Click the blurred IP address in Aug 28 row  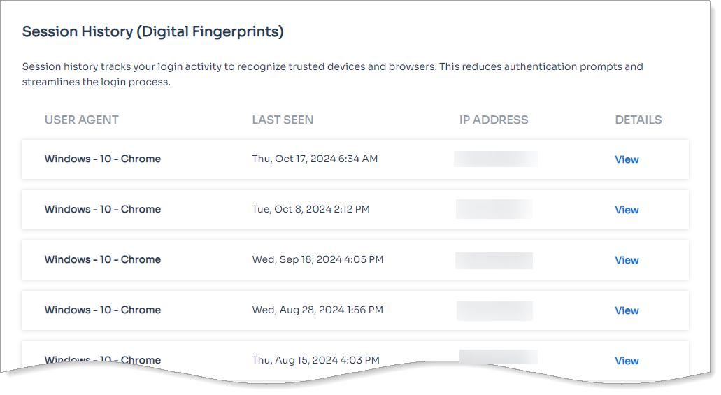[494, 310]
